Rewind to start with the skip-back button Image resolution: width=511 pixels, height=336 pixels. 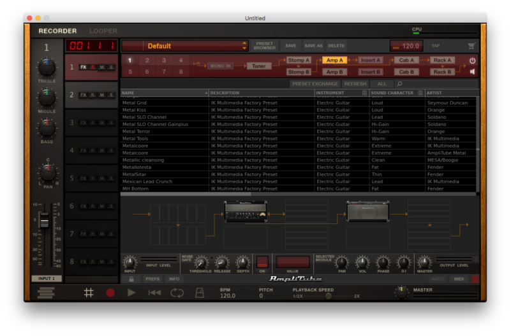154,293
